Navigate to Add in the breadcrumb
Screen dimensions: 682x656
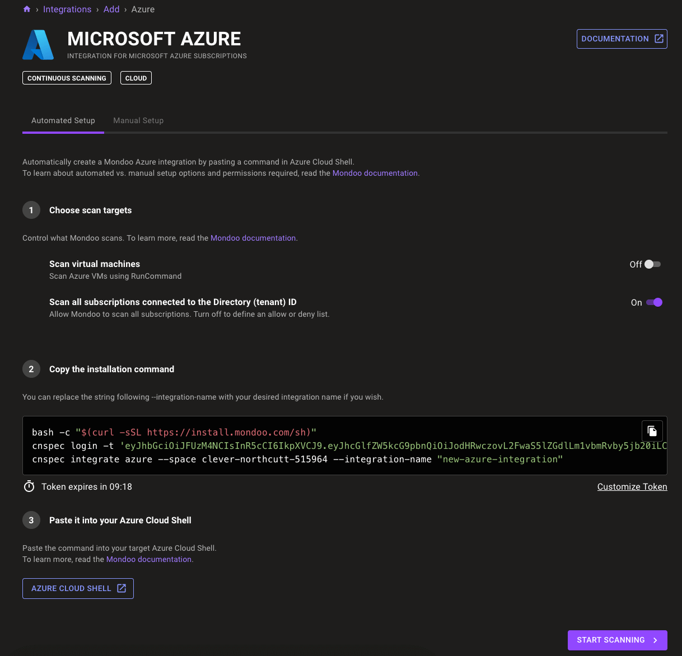pyautogui.click(x=111, y=10)
